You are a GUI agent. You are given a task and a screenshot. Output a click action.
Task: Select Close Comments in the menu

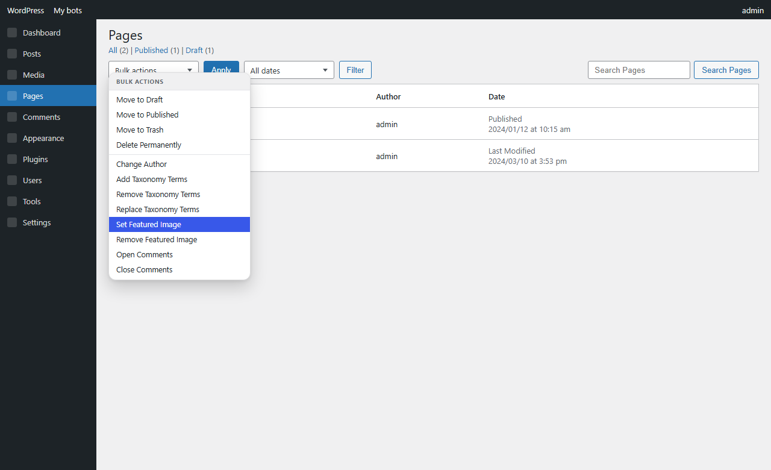click(179, 269)
